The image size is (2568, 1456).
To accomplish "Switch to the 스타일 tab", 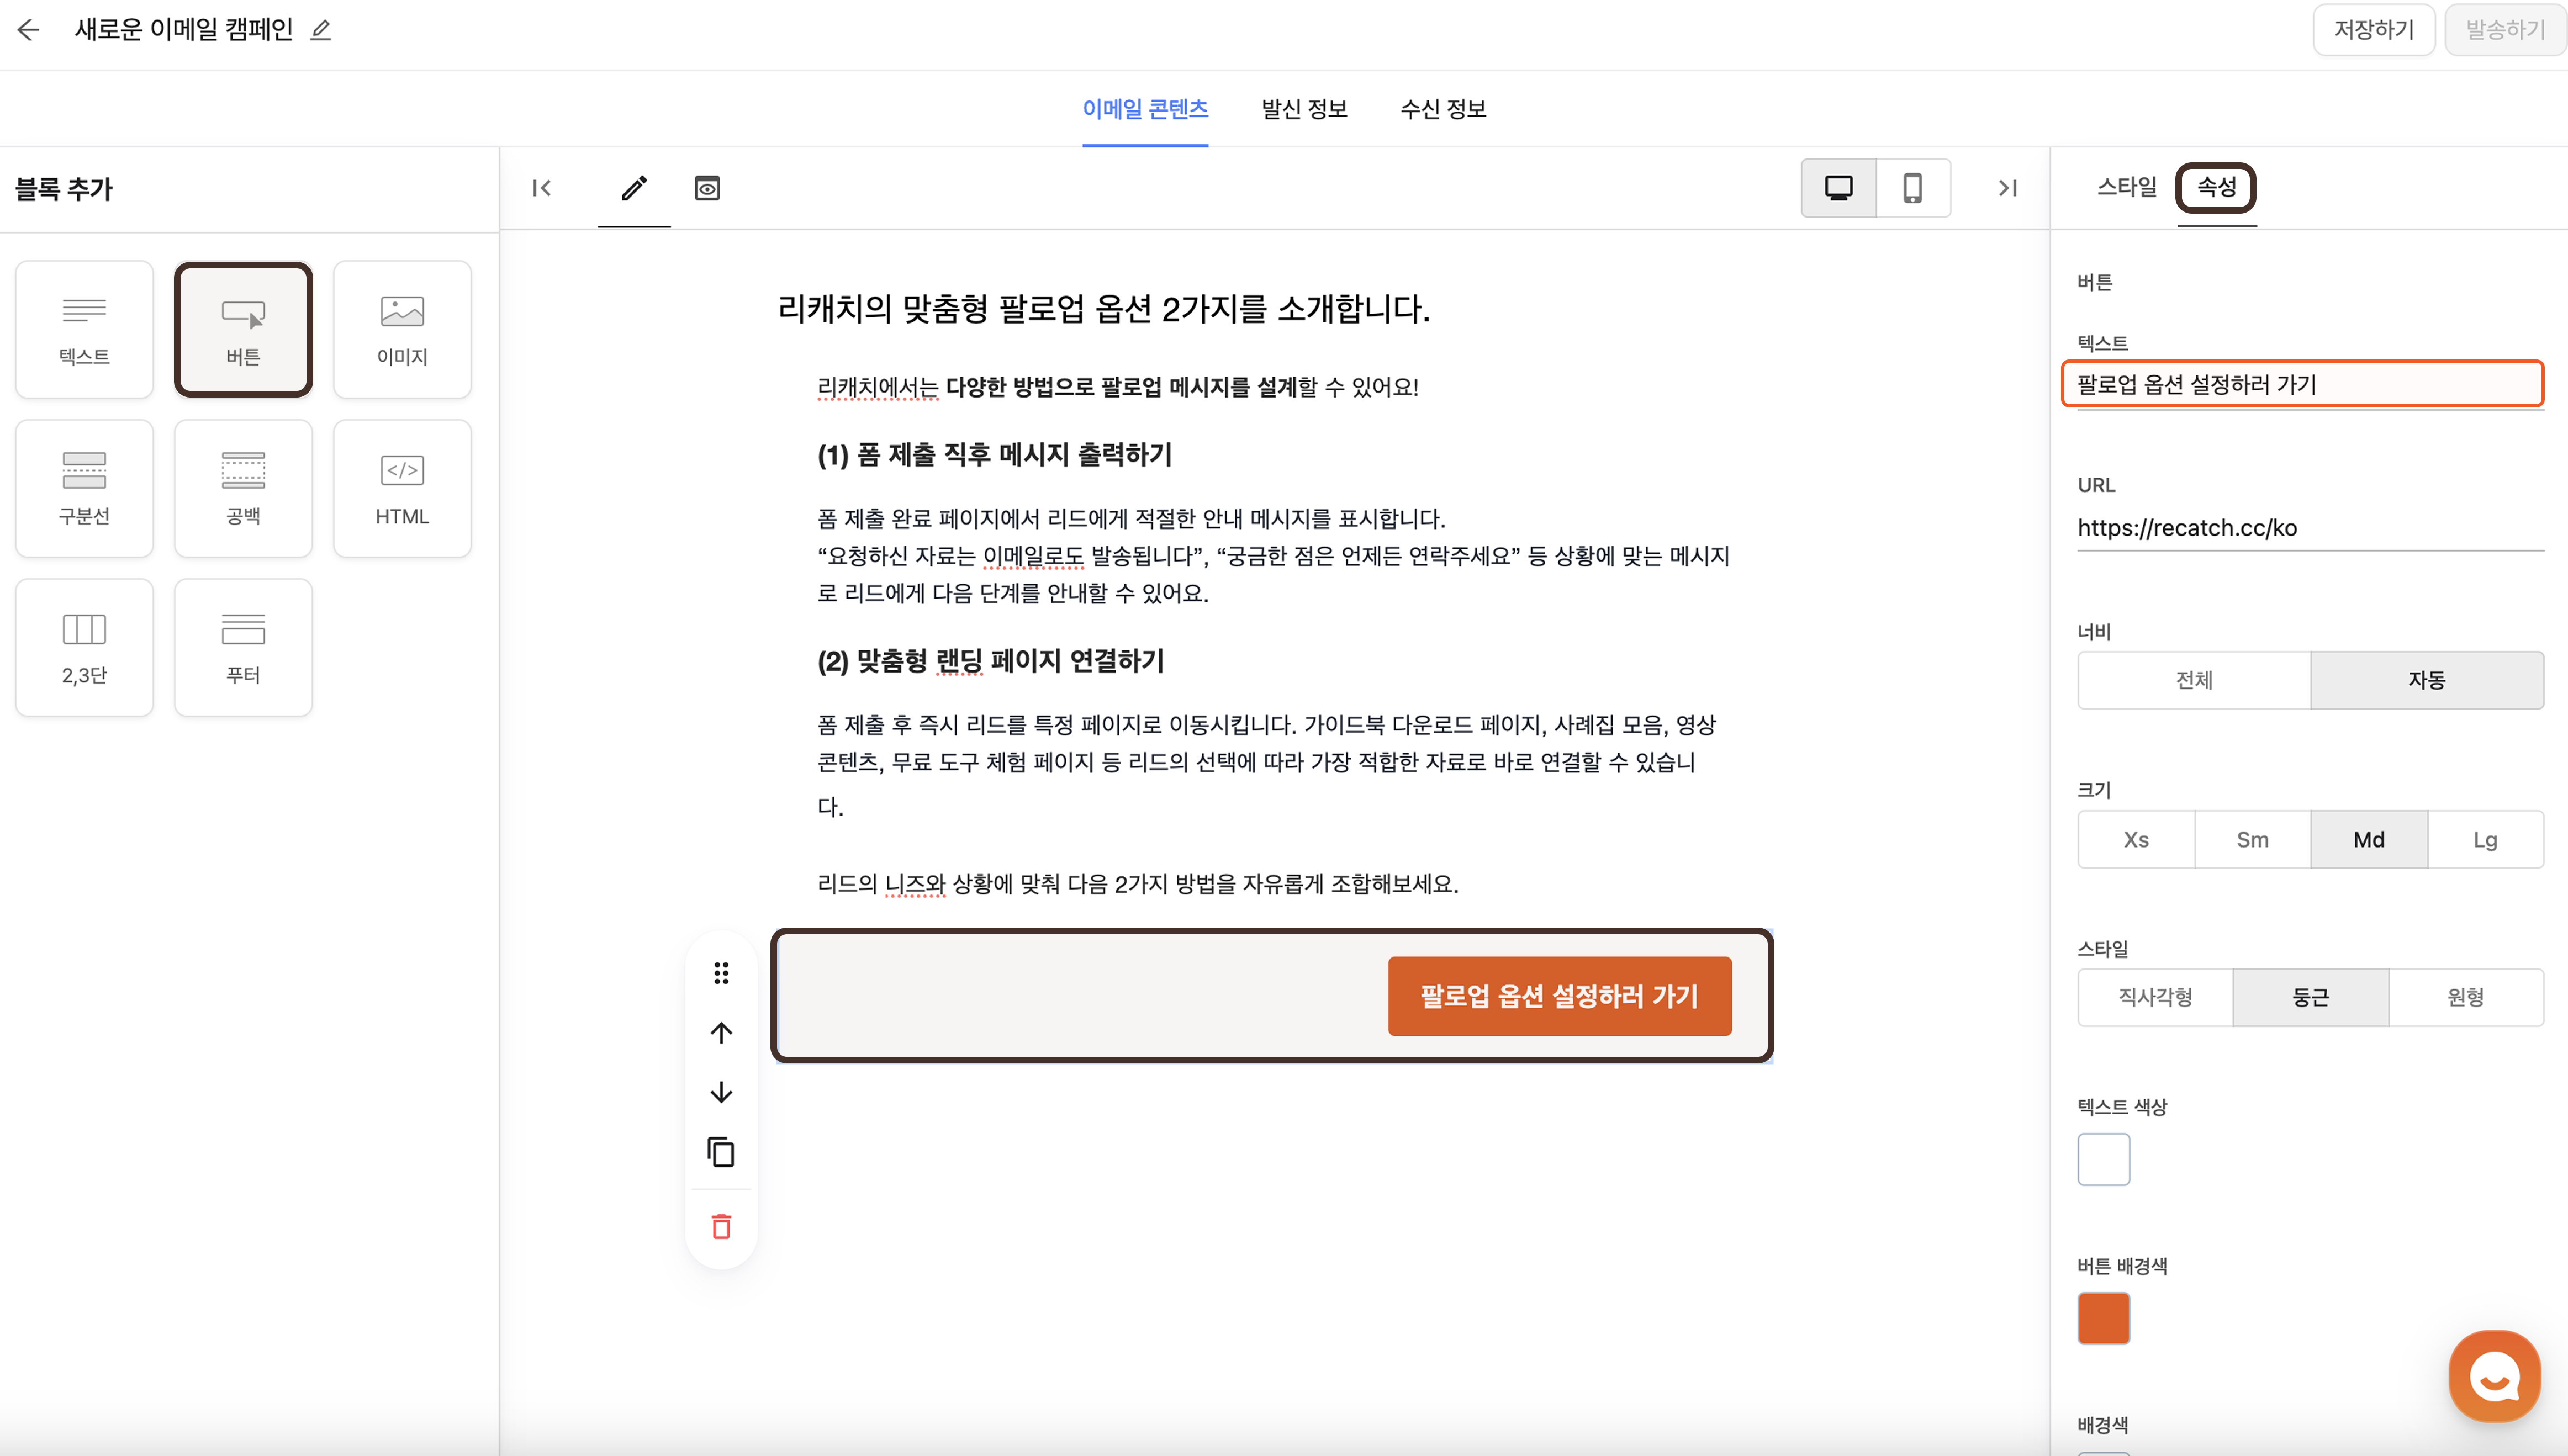I will click(x=2126, y=187).
